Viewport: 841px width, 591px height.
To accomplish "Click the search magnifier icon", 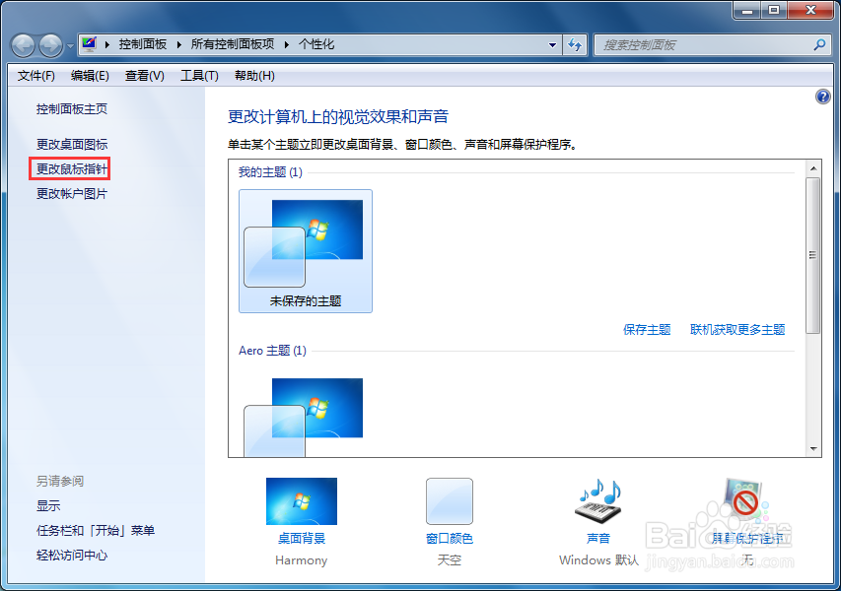I will point(818,44).
